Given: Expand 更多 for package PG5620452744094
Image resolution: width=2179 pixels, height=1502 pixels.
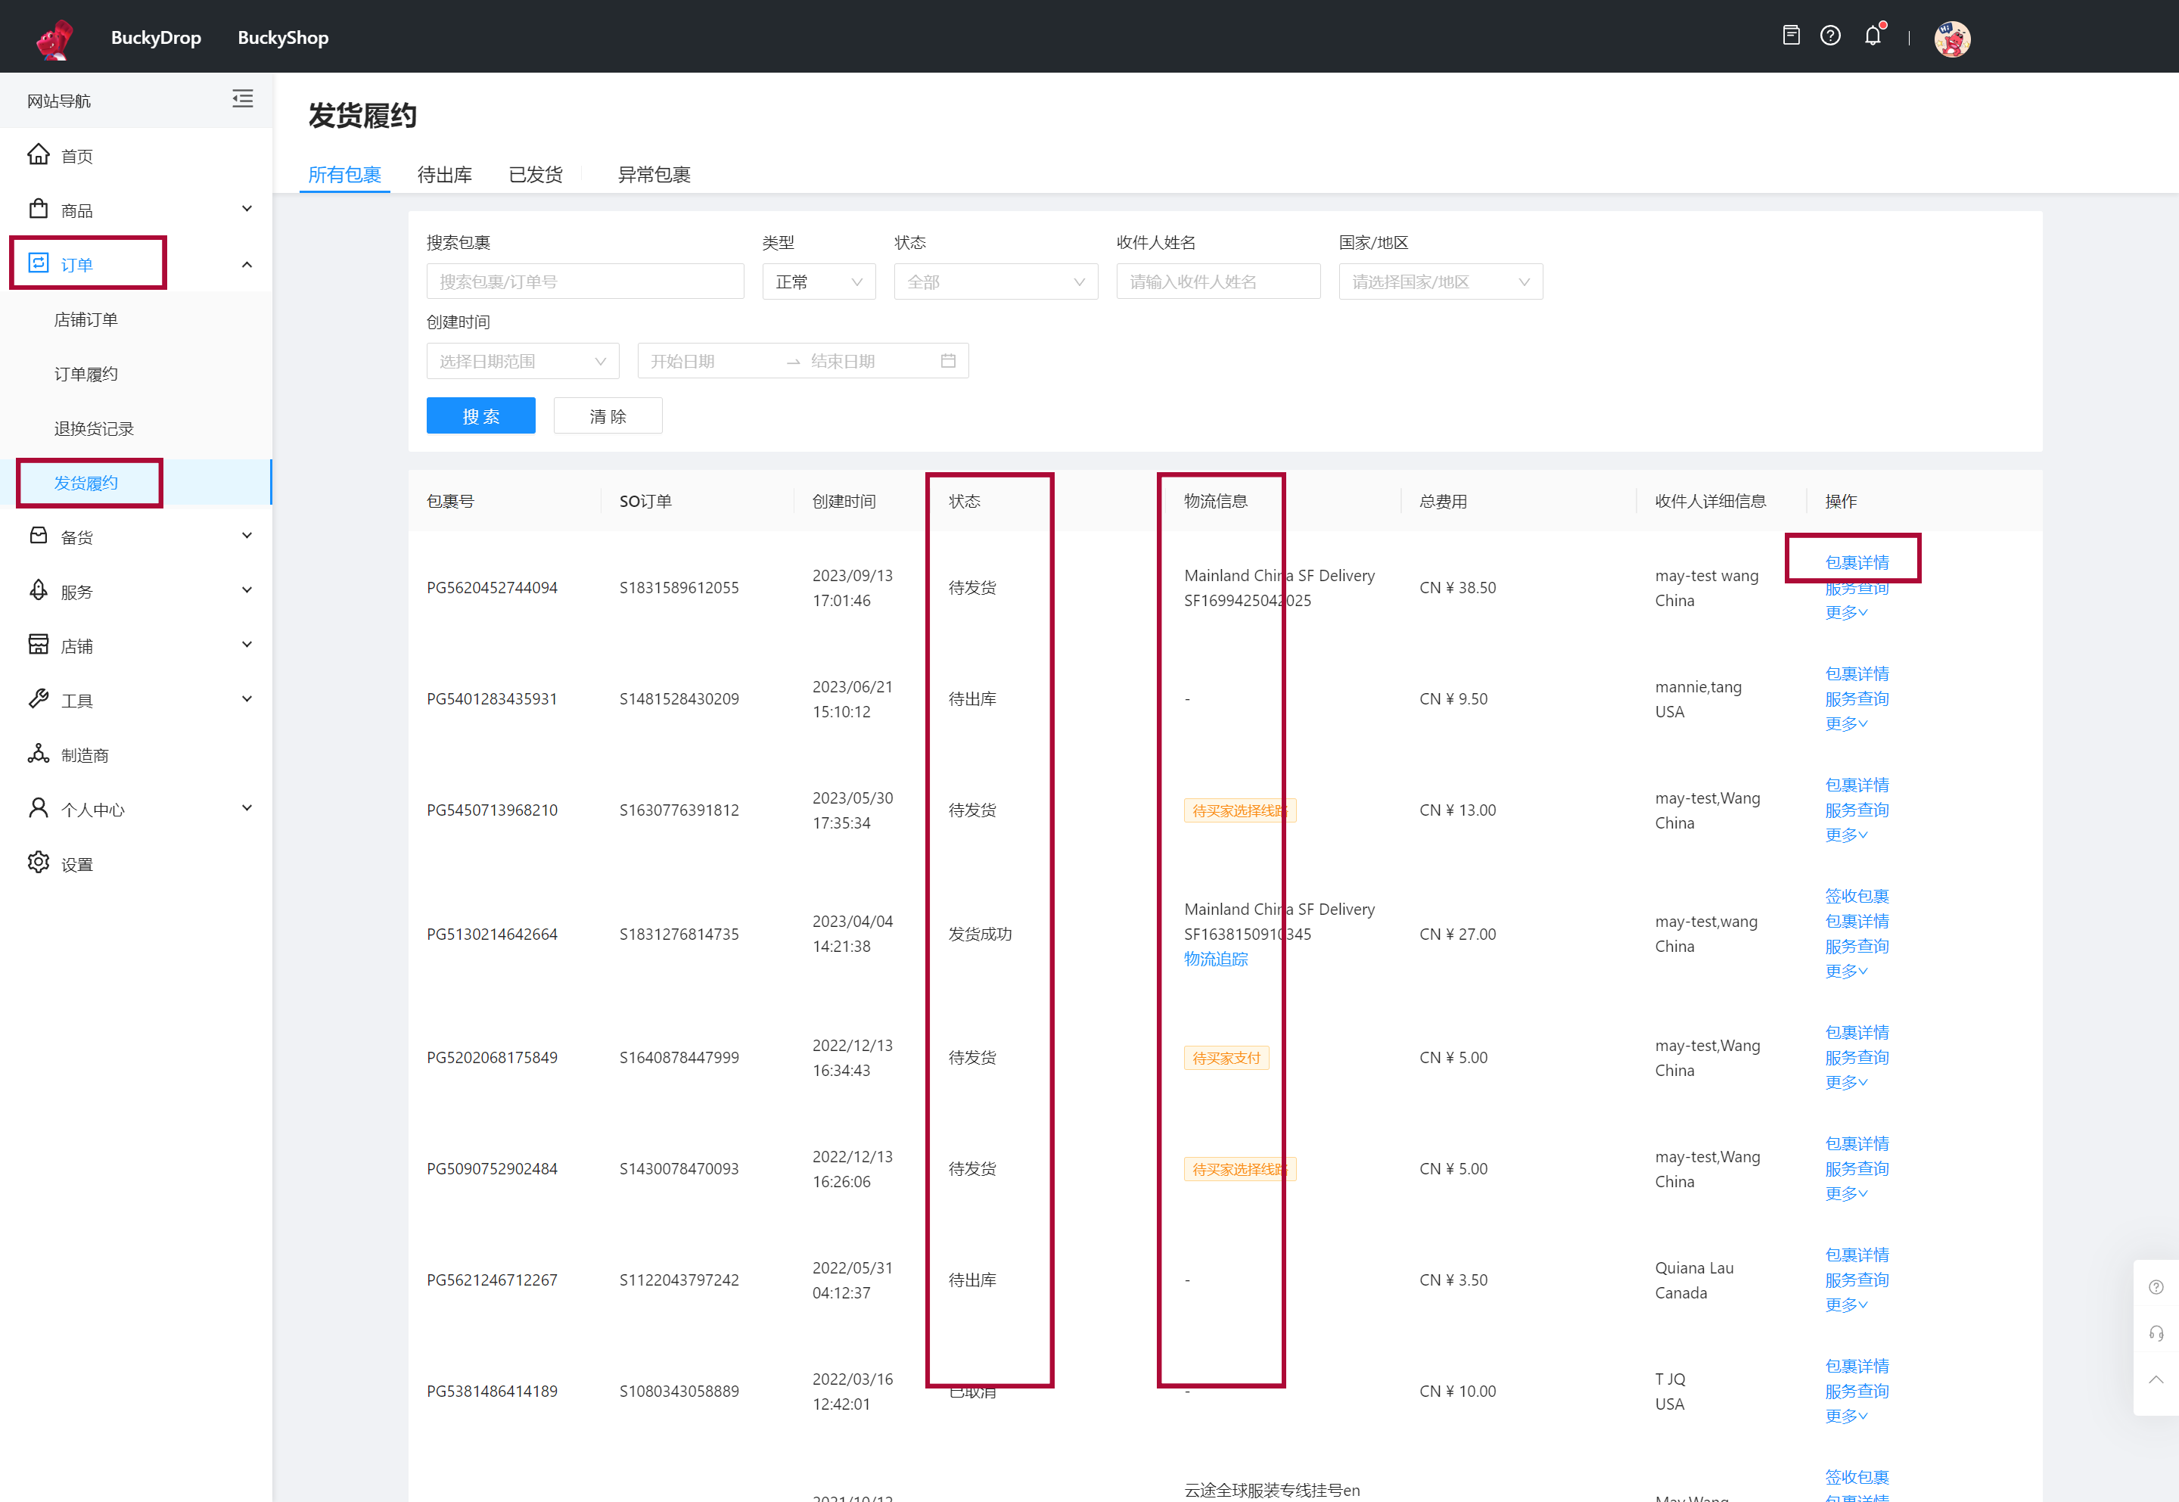Looking at the screenshot, I should tap(1846, 613).
